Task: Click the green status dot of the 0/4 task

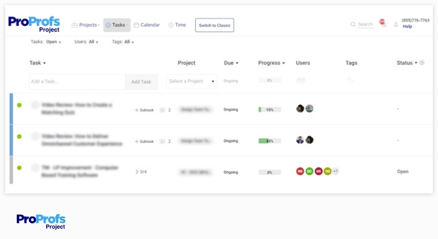Action: (x=19, y=168)
